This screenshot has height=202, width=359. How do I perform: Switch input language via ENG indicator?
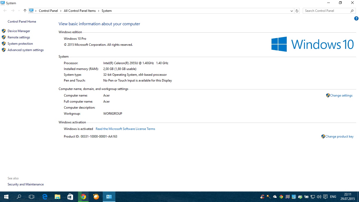click(333, 197)
